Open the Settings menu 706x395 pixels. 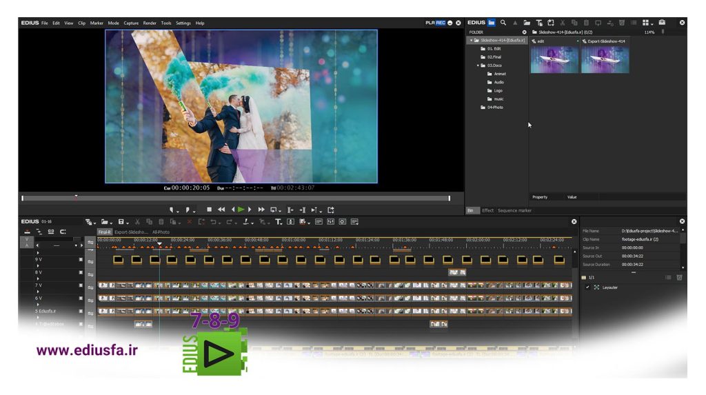[183, 23]
